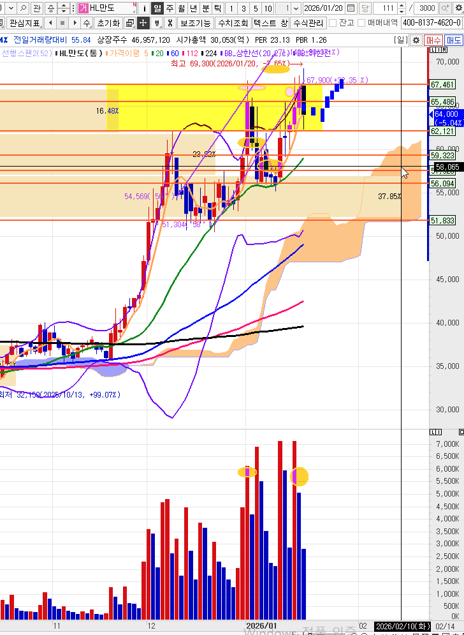This screenshot has width=464, height=635.
Task: Click the magnifier stock search icon
Action: [23, 8]
